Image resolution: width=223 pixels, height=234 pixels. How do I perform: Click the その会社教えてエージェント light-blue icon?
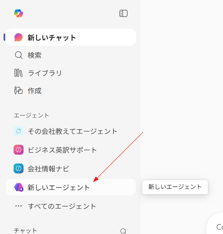point(18,131)
